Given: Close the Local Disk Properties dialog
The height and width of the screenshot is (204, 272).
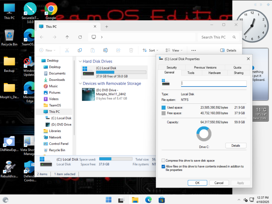Looking at the screenshot, I should click(248, 59).
